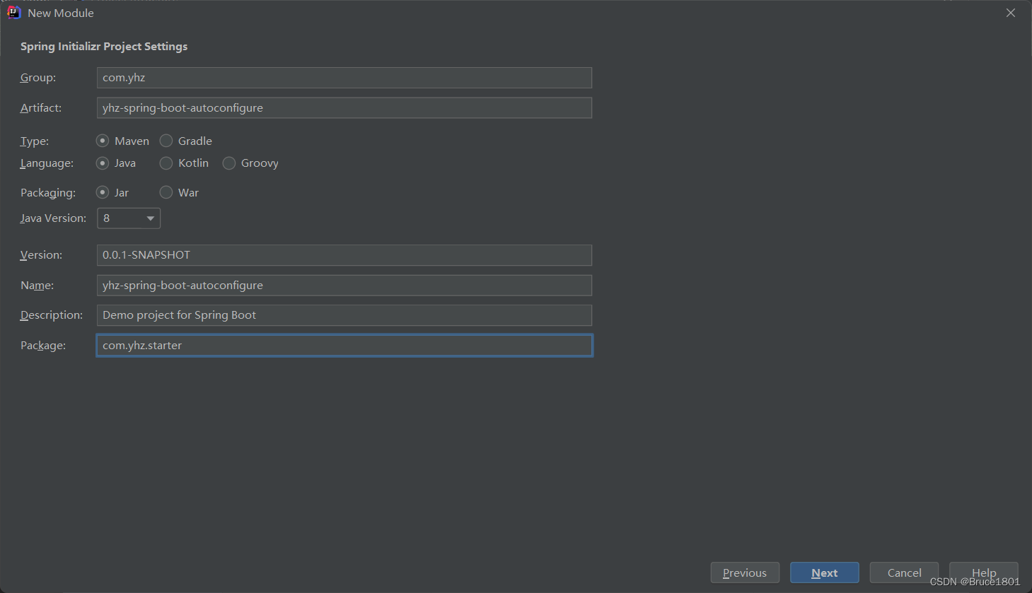Click the Version field with 0.0.1-SNAPSHOT

(x=344, y=255)
